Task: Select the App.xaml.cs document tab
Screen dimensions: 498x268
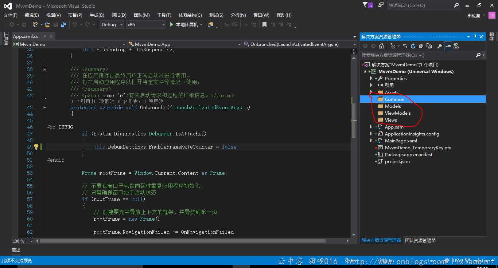Action: [26, 36]
